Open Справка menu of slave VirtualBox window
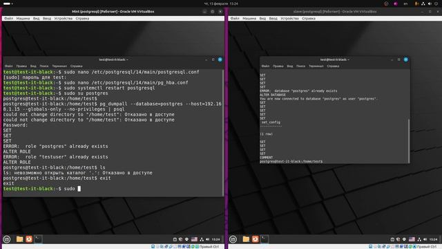 tap(309, 19)
